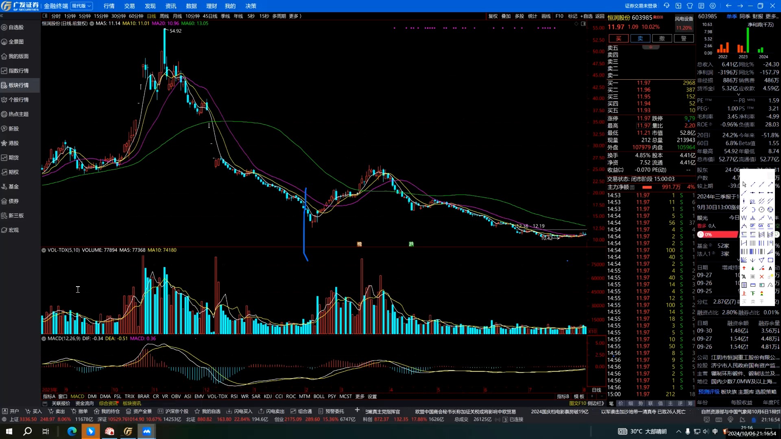The width and height of the screenshot is (781, 439).
Task: Open the 现代版 version dropdown
Action: point(81,6)
